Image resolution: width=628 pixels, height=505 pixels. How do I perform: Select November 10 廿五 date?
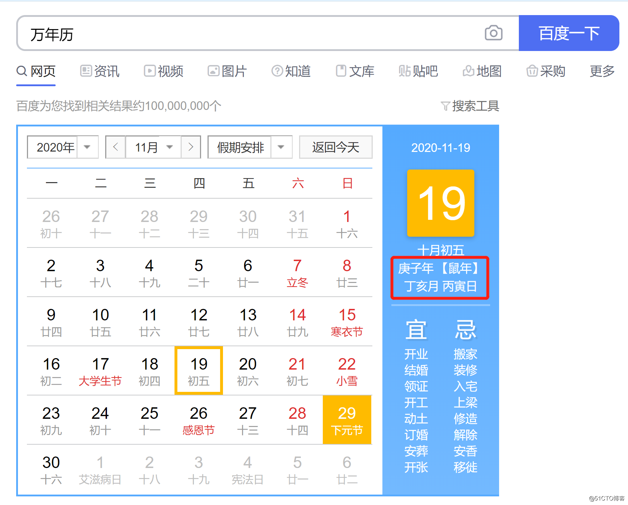pos(100,322)
